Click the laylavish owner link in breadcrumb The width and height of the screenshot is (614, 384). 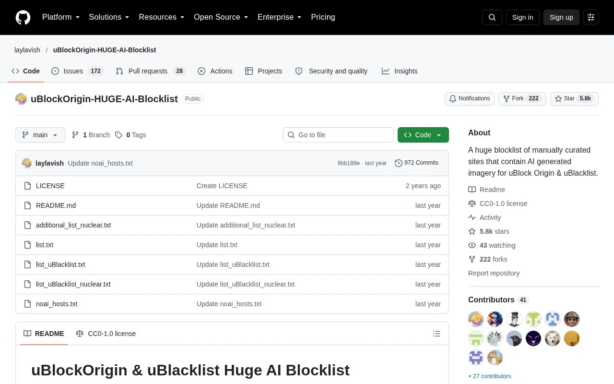coord(27,50)
